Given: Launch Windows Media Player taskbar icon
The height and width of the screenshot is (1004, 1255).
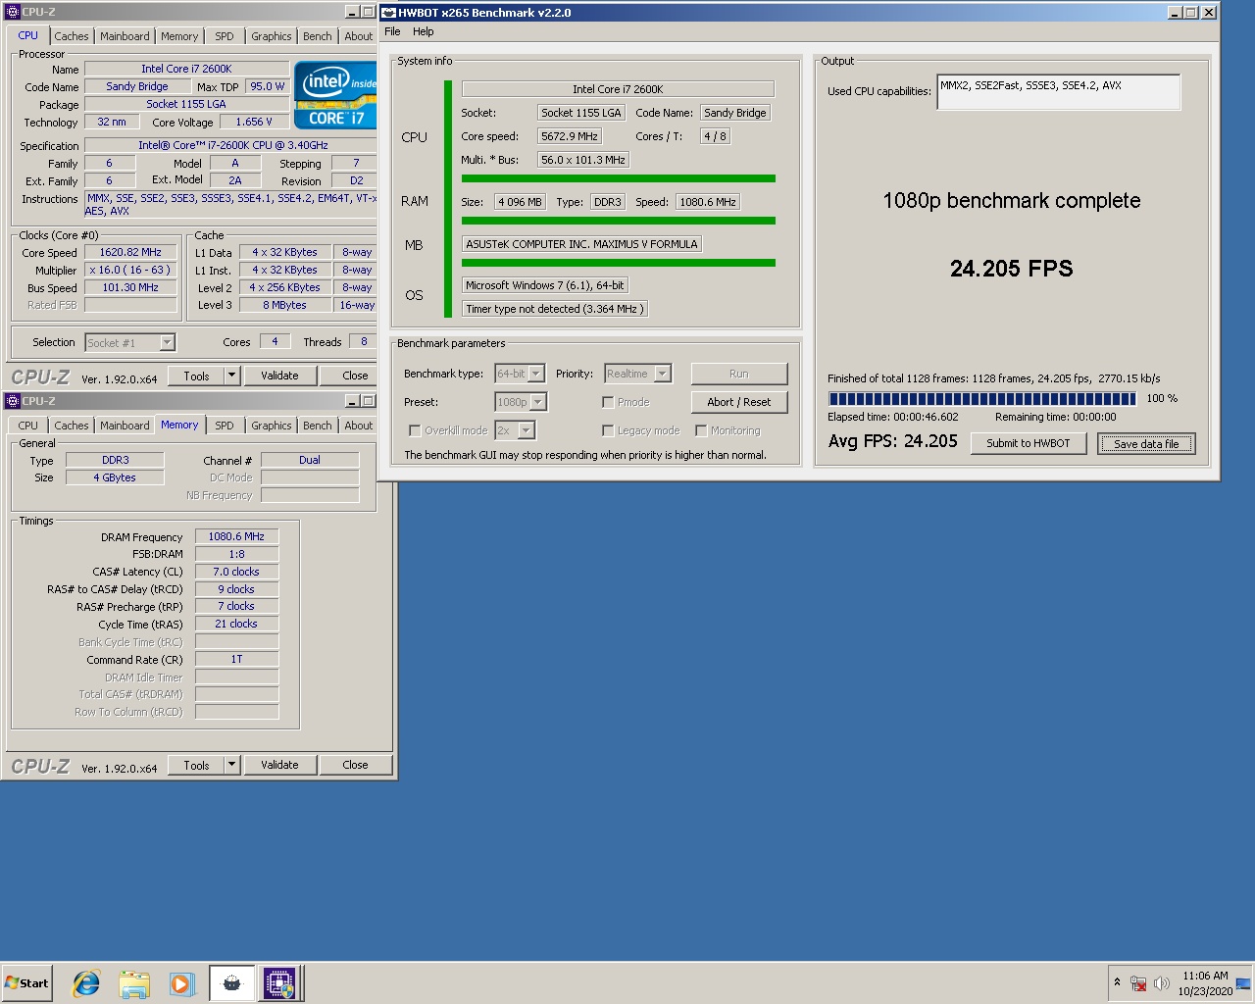Looking at the screenshot, I should point(182,983).
